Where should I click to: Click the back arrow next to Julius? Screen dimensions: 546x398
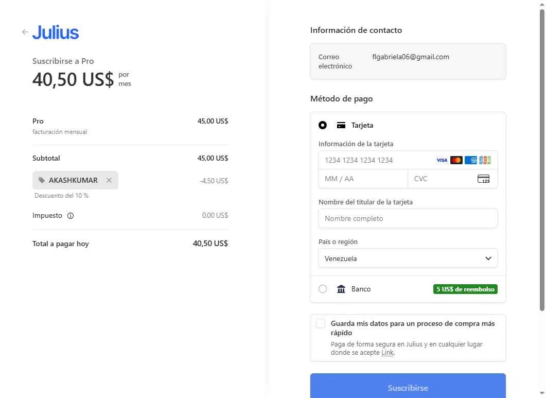point(25,32)
